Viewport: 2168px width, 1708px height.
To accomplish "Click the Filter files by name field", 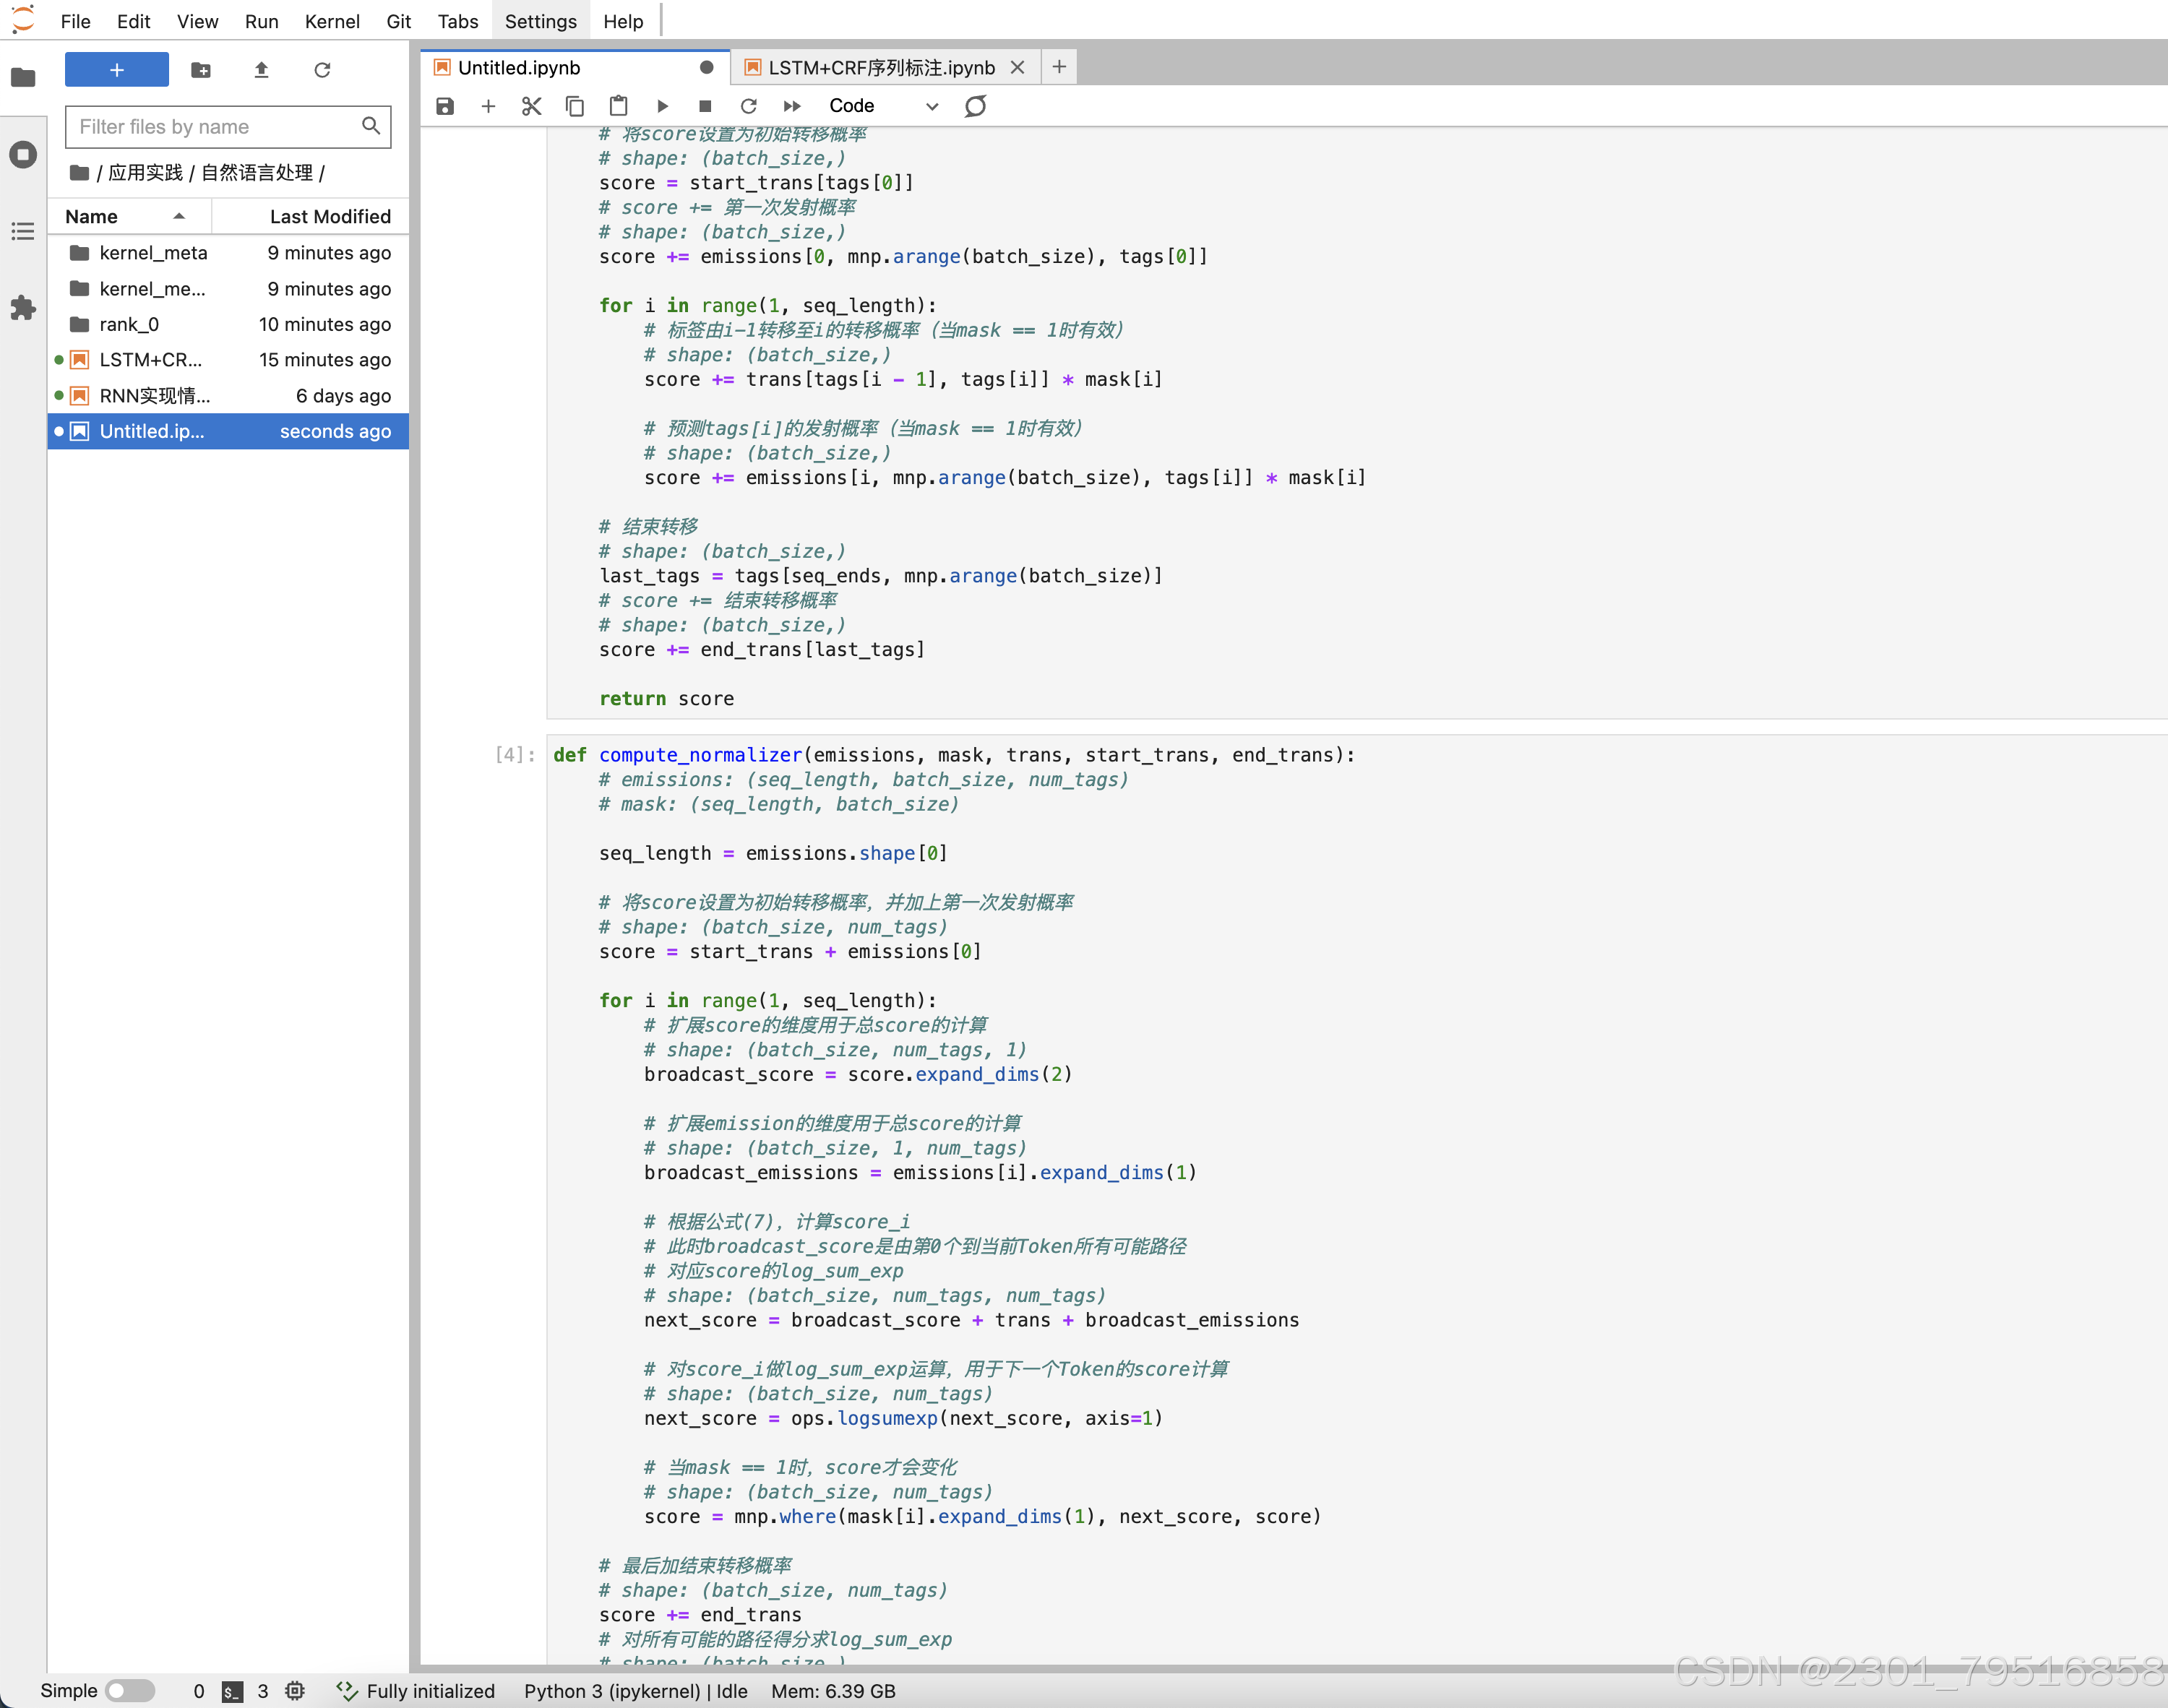I will point(215,127).
